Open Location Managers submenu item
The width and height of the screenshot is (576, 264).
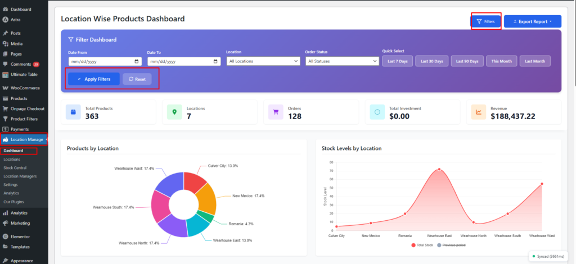tap(19, 176)
